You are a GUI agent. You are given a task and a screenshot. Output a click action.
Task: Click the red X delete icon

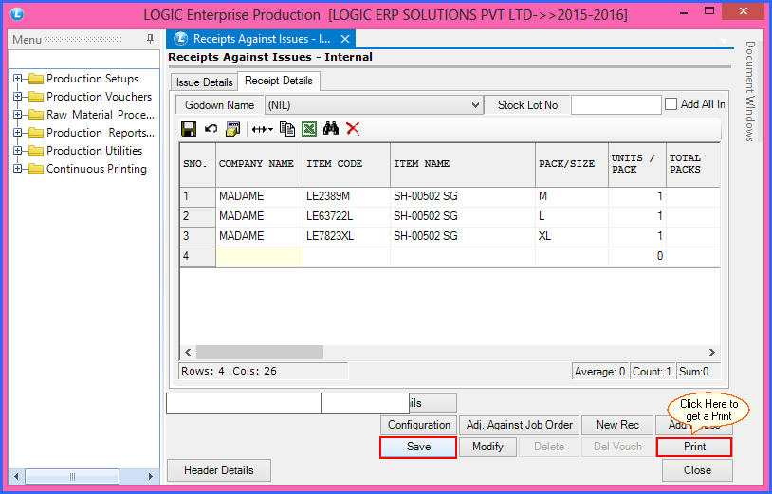point(353,129)
